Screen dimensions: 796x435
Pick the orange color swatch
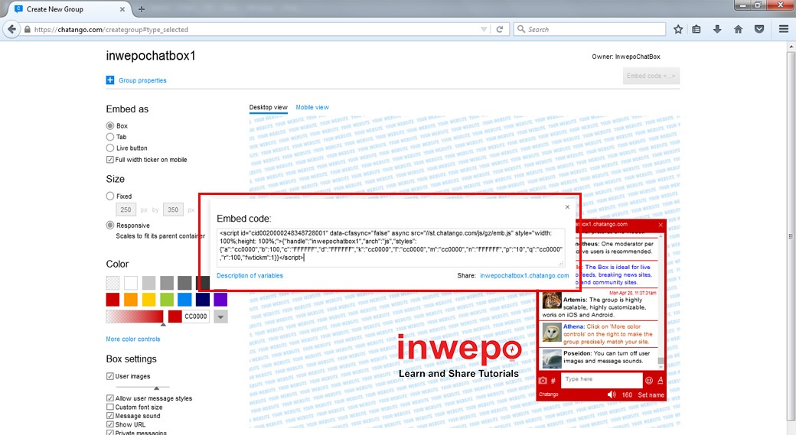[x=130, y=300]
